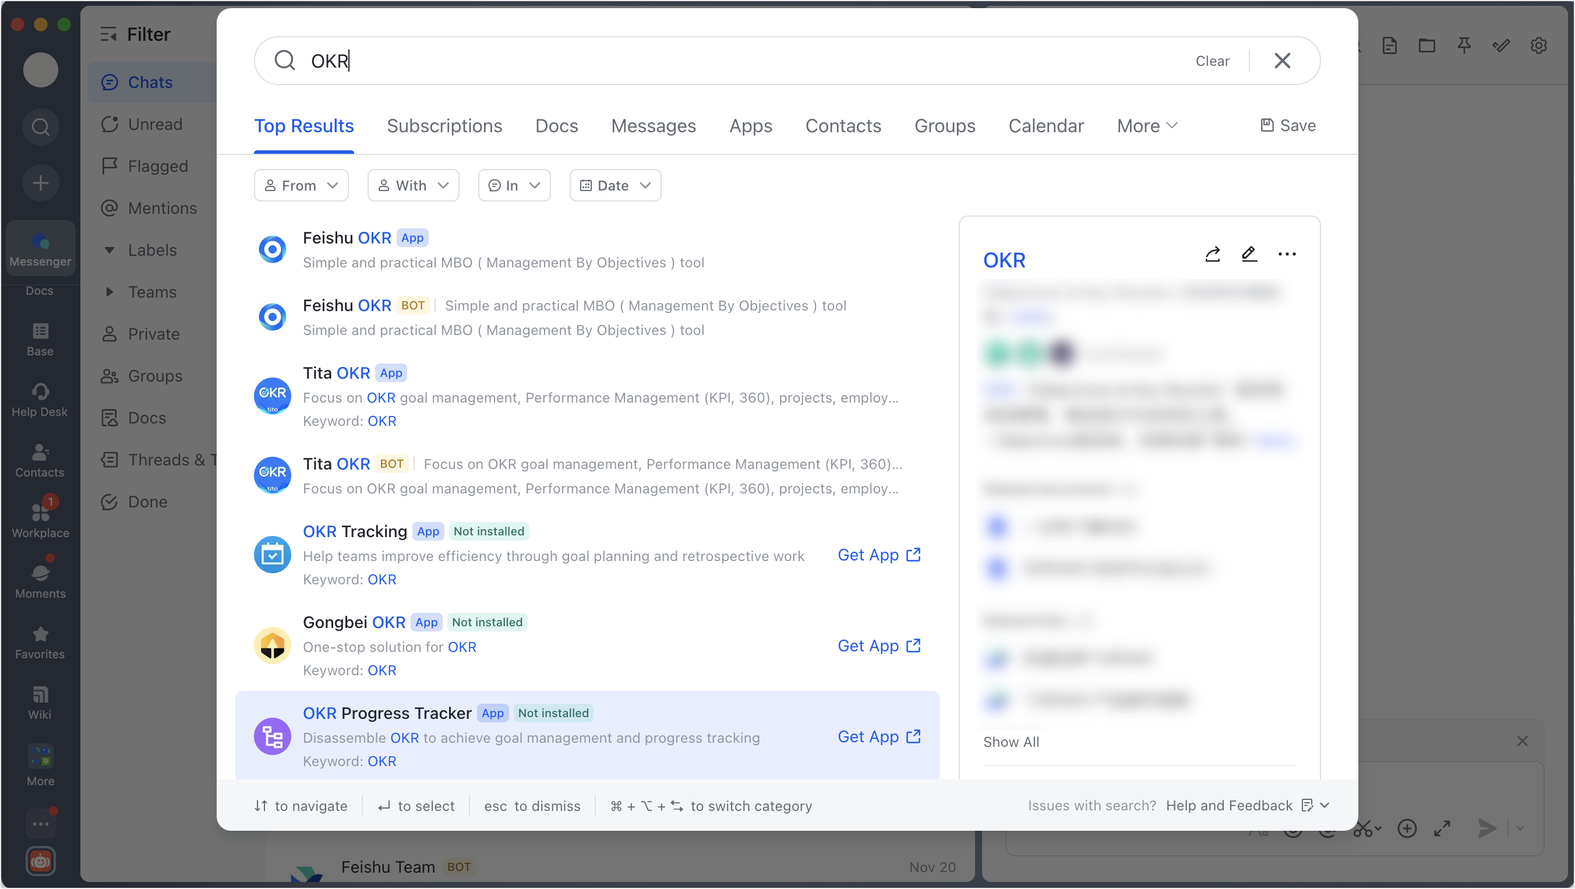Open Messenger from the left sidebar
The width and height of the screenshot is (1575, 889).
click(40, 248)
